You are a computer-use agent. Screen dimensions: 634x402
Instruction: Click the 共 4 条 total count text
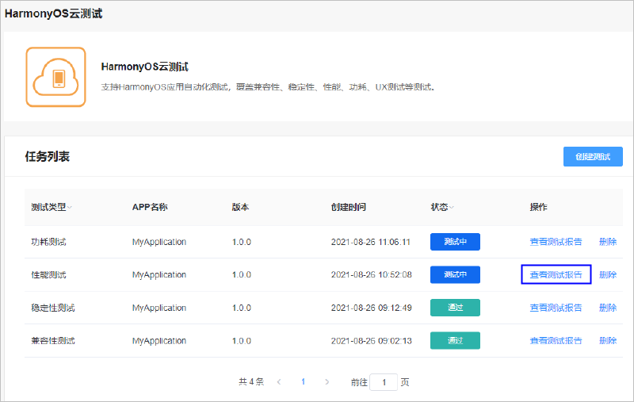(x=251, y=381)
